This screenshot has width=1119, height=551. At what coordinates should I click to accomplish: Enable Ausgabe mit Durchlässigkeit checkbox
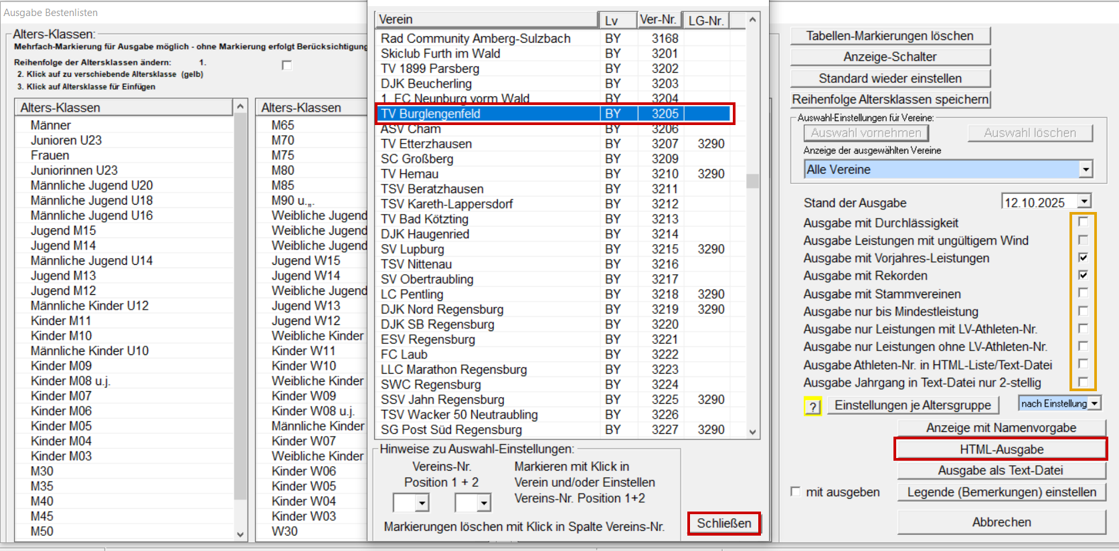pos(1083,222)
